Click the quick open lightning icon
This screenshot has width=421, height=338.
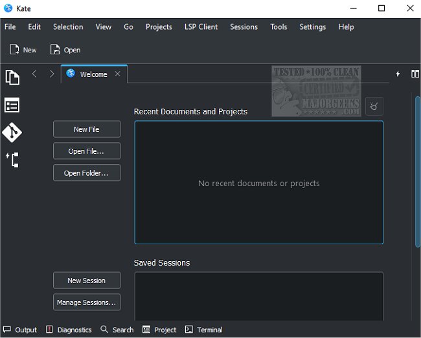pos(398,74)
